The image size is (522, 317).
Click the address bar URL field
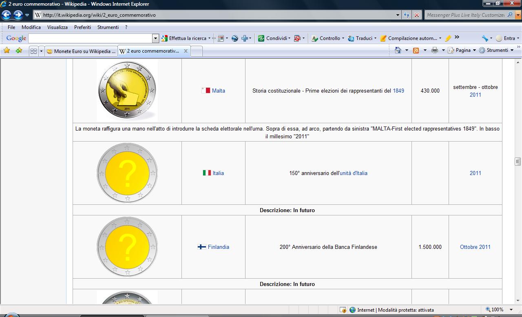tap(215, 15)
